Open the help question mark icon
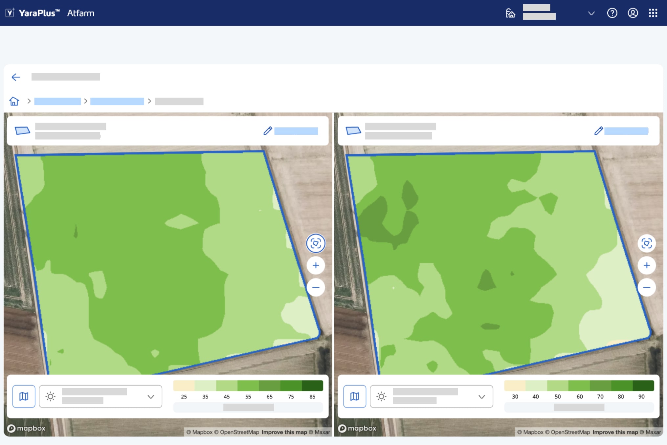 (x=612, y=13)
